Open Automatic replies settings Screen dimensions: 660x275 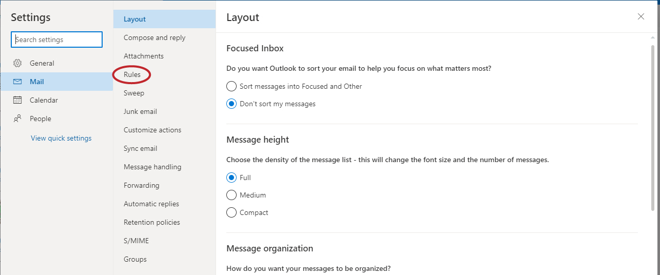(164, 204)
